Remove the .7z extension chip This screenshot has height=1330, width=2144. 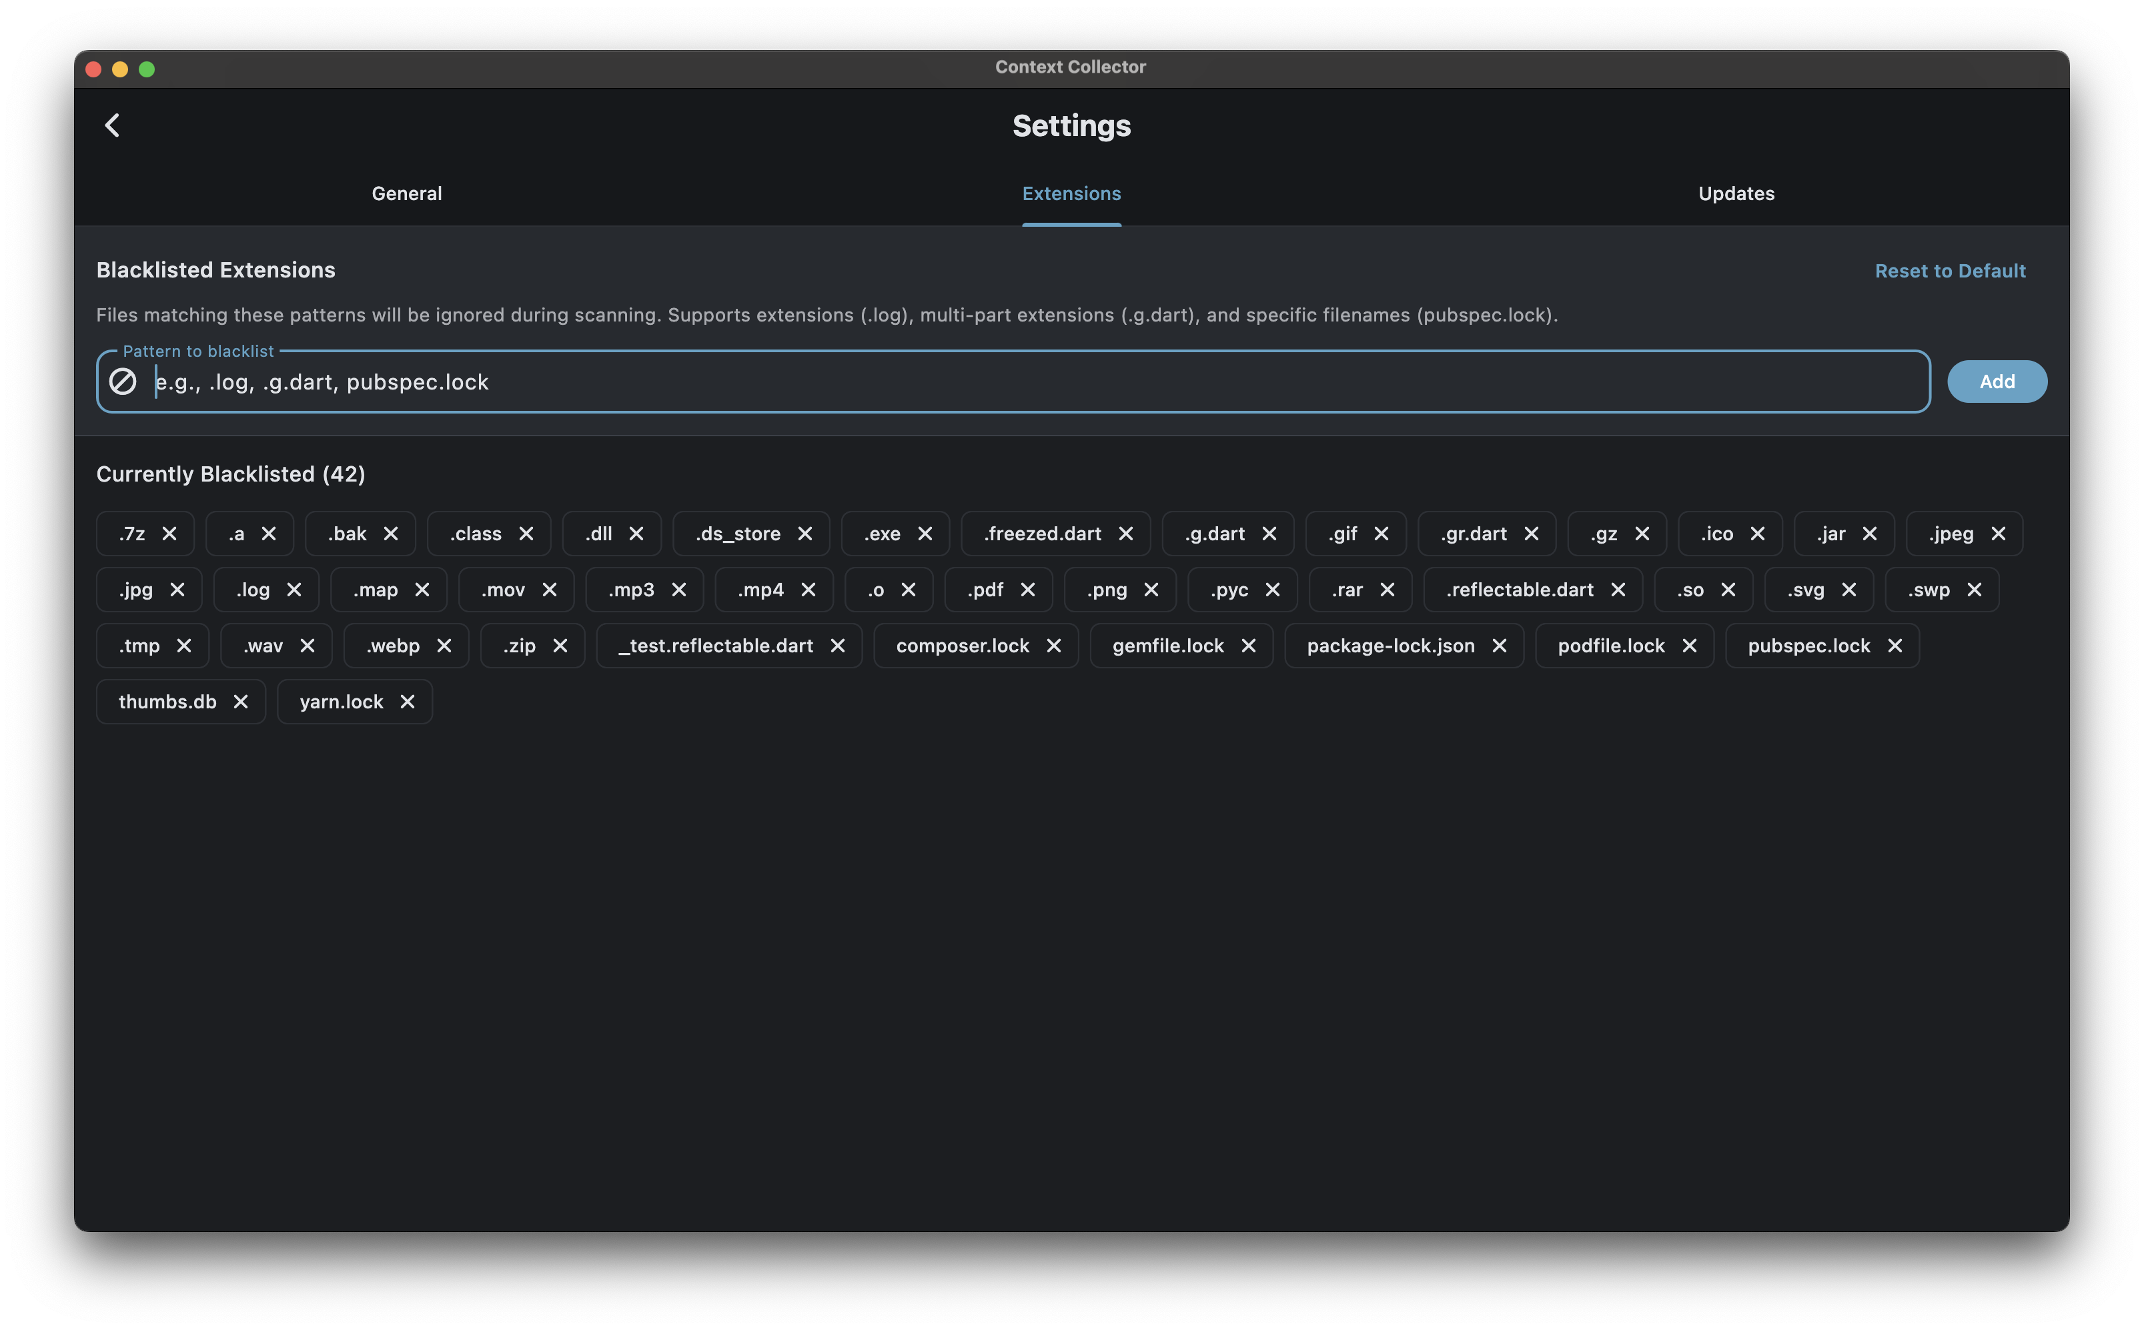pyautogui.click(x=170, y=534)
